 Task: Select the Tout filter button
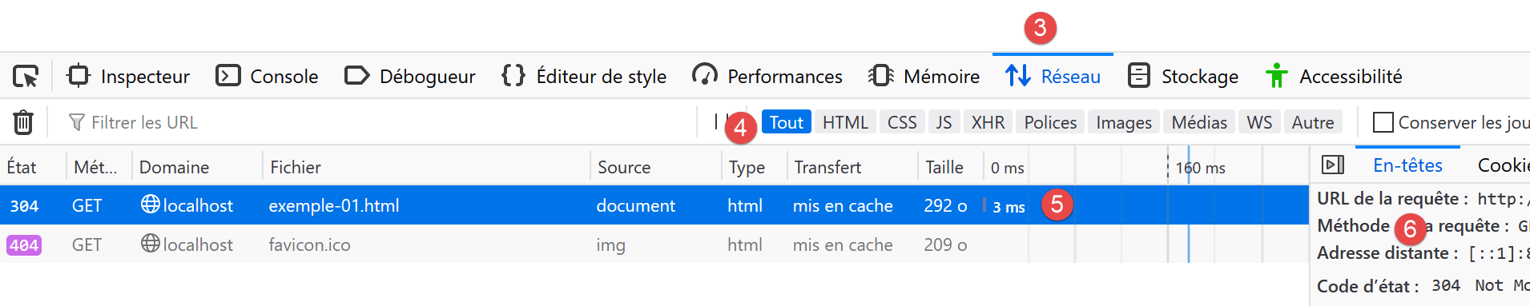pos(786,122)
